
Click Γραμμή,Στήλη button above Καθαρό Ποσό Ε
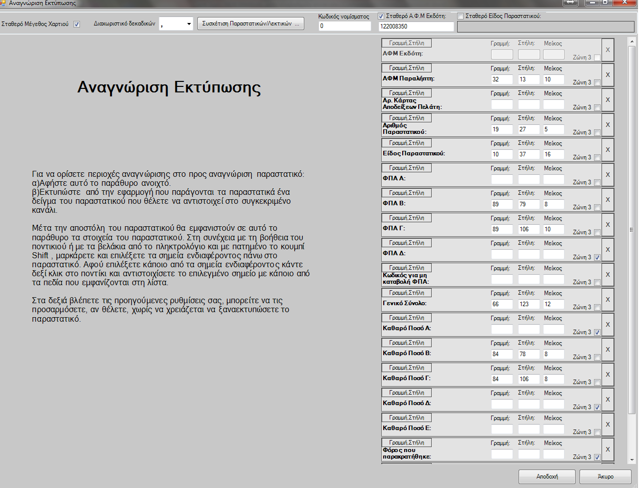click(x=407, y=418)
